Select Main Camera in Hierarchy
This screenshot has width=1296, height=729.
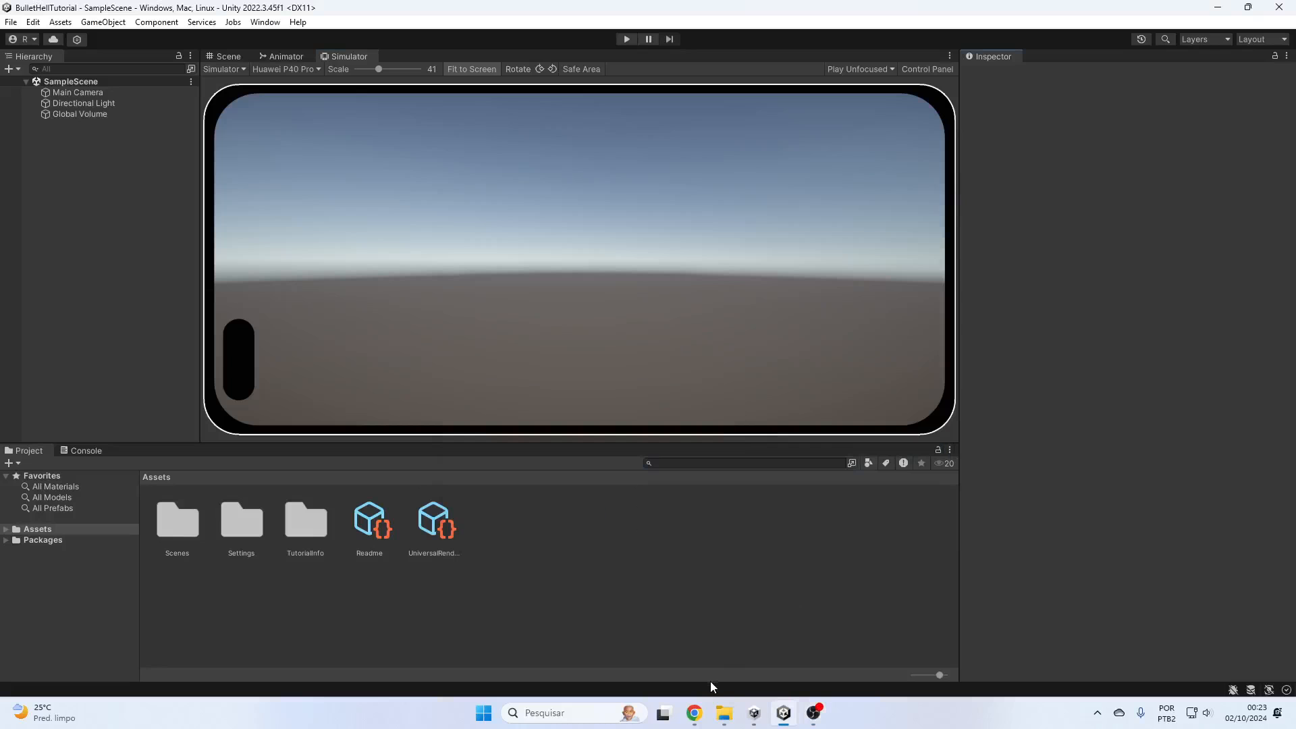click(78, 92)
